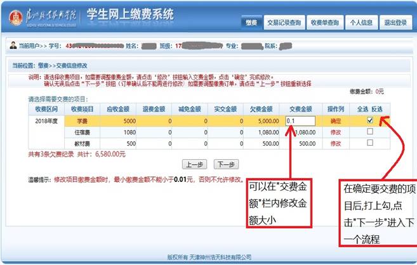Click 全选 to select all items
Image resolution: width=417 pixels, height=265 pixels.
pyautogui.click(x=361, y=109)
